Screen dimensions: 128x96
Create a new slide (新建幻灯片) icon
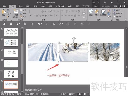click(x=16, y=11)
